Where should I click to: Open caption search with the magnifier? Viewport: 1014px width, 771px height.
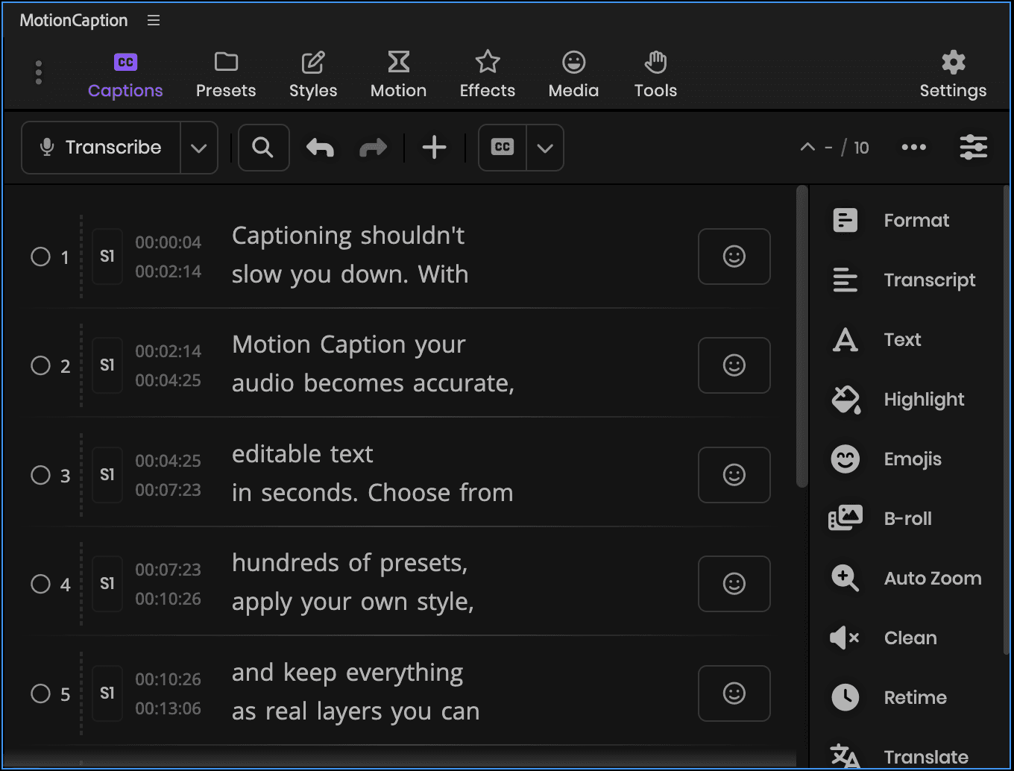point(263,148)
